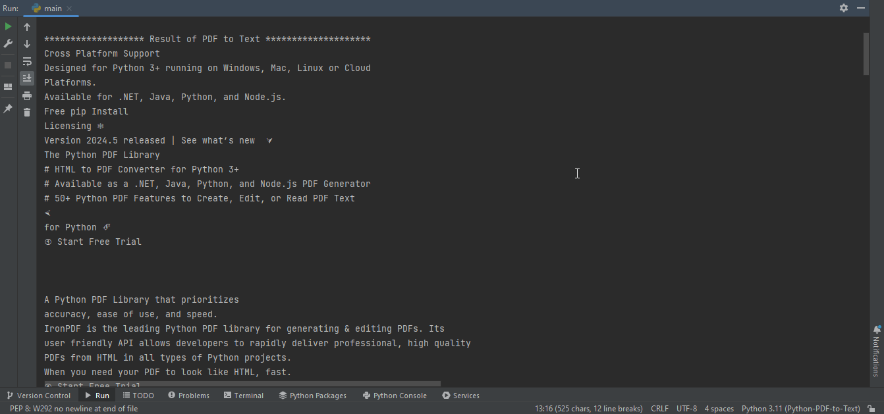
Task: Print console output with printer icon
Action: pos(27,95)
